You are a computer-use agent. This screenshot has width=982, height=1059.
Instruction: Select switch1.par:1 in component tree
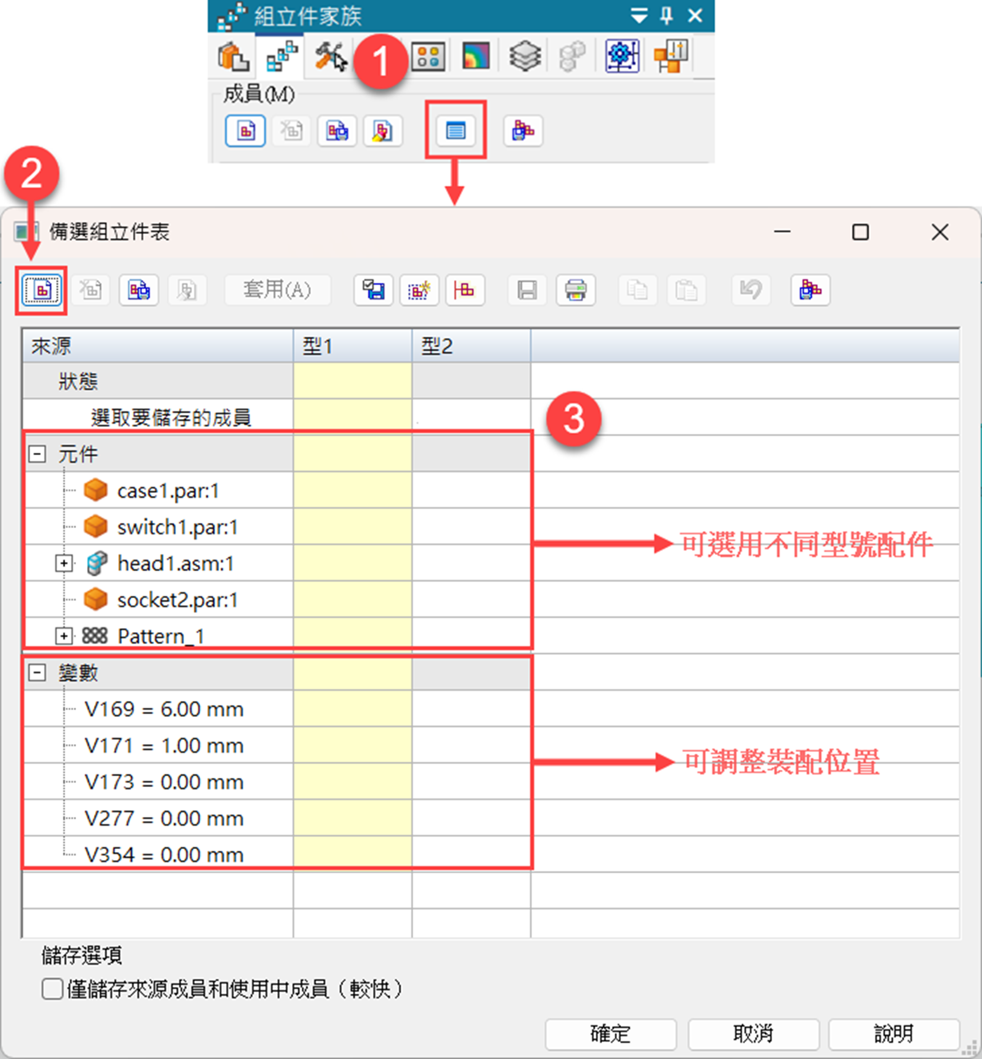tap(178, 527)
